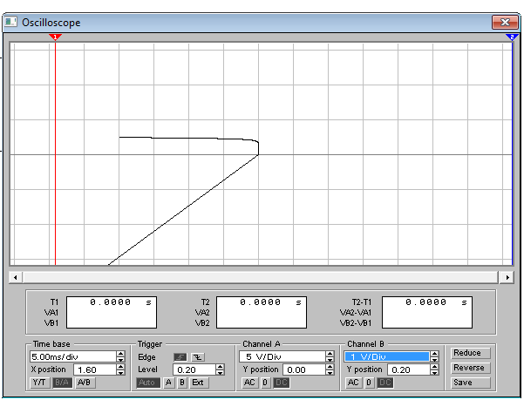
Task: Click the scroll right arrow under the graph
Action: 507,277
